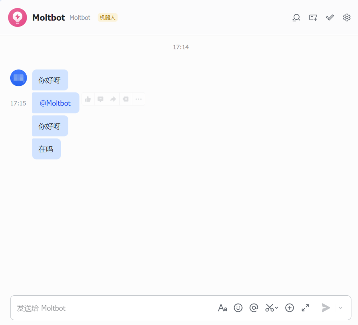The image size is (358, 325).
Task: Open text formatting Aa option
Action: pyautogui.click(x=222, y=308)
